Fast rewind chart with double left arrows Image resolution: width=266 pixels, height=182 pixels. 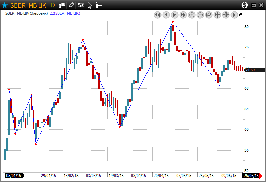click(157, 15)
